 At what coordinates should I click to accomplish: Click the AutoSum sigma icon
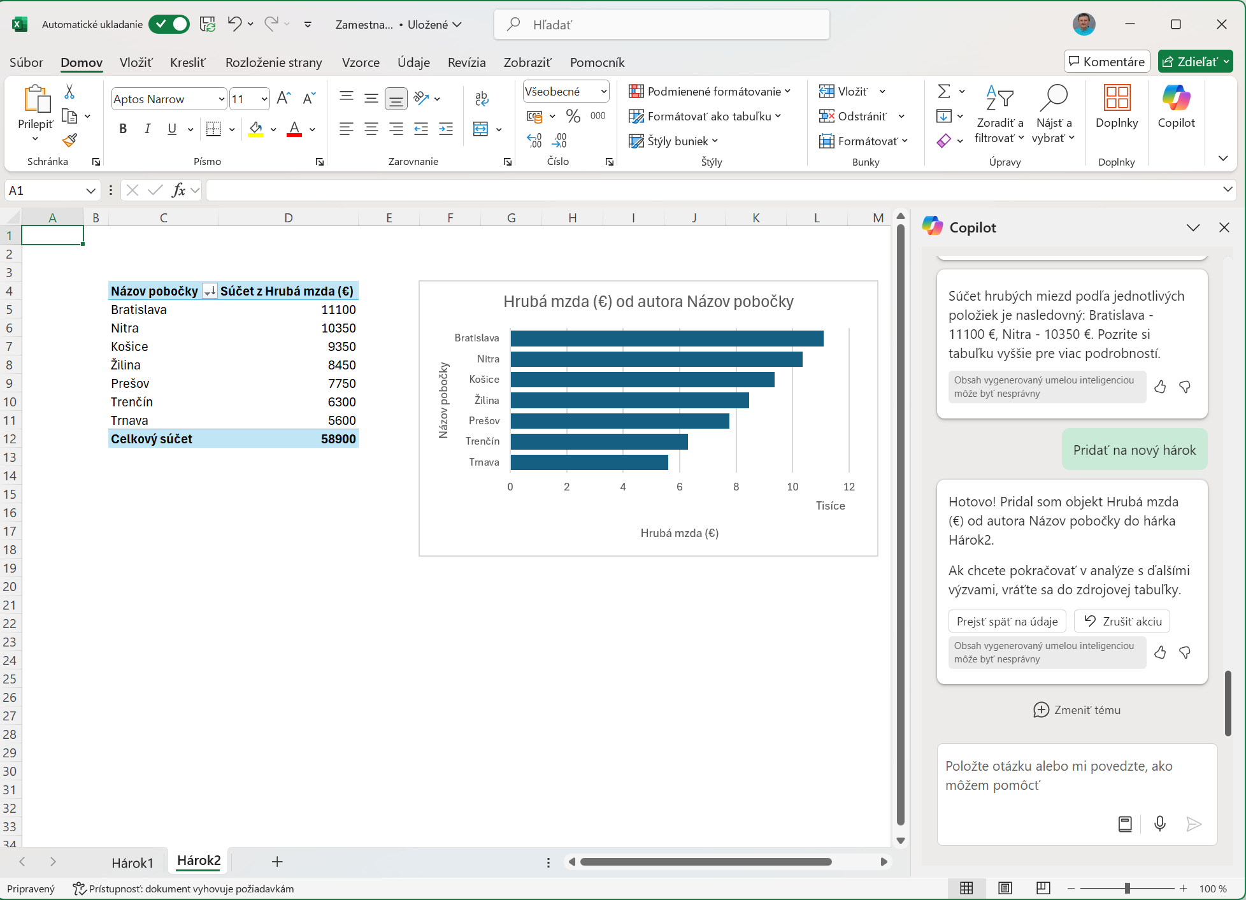pyautogui.click(x=944, y=91)
